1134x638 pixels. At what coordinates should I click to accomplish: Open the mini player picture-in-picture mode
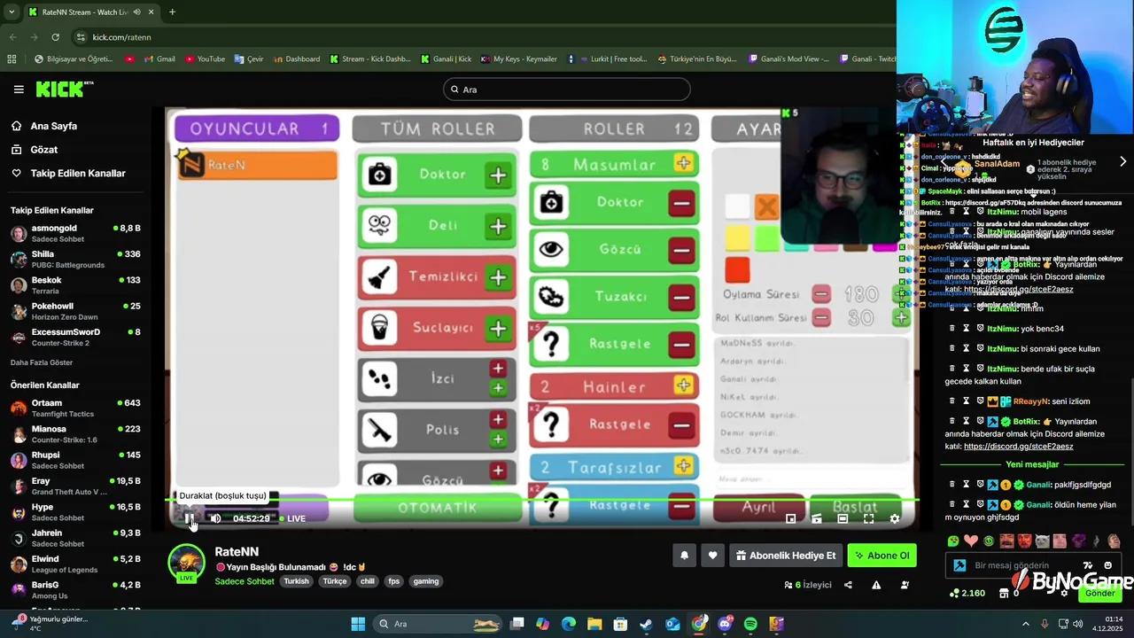(x=791, y=518)
